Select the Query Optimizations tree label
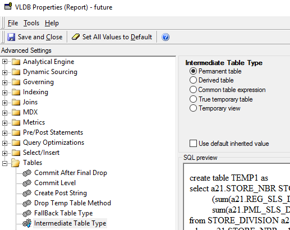The image size is (290, 230). coord(53,142)
